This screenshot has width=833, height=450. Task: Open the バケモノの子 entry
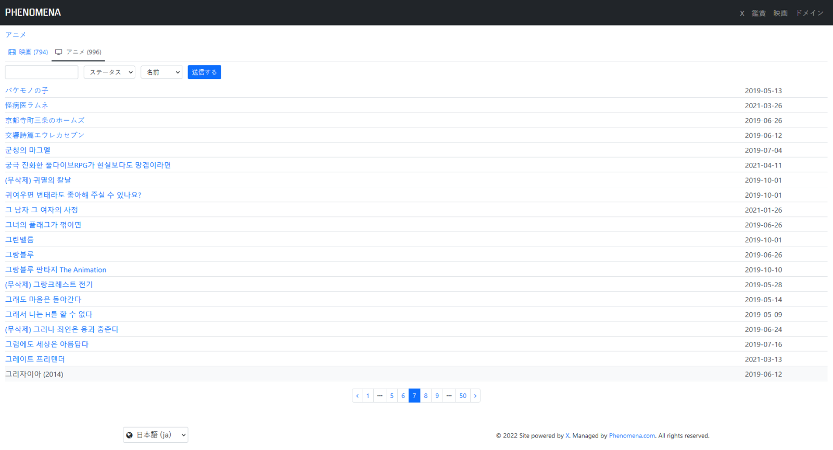27,91
